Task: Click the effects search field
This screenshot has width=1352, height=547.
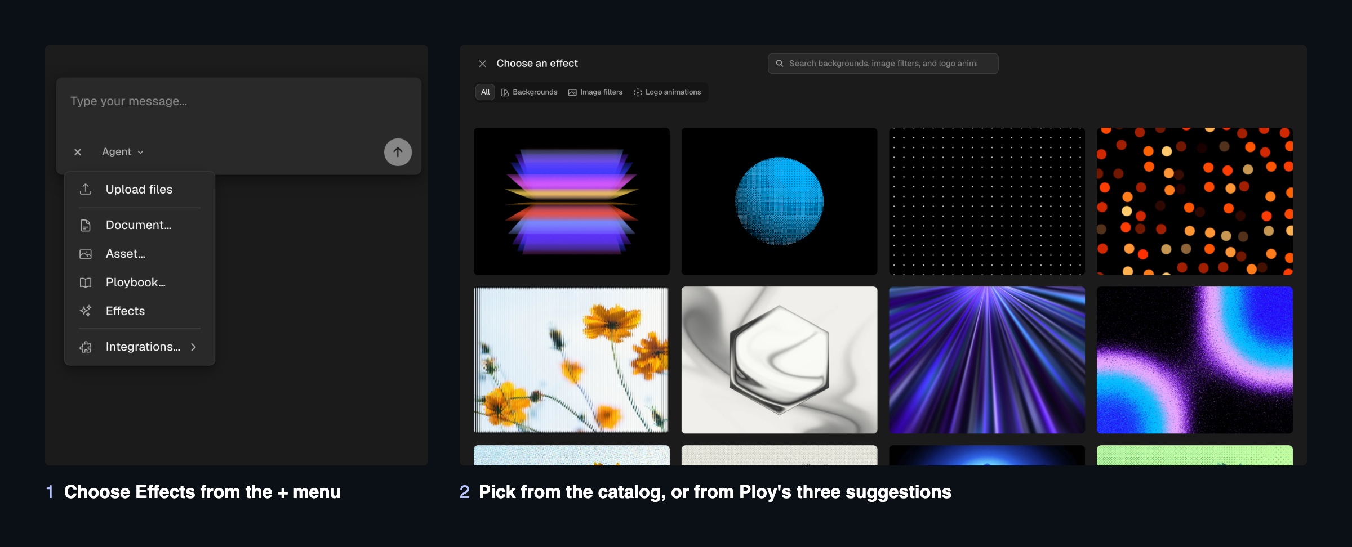Action: click(x=883, y=64)
